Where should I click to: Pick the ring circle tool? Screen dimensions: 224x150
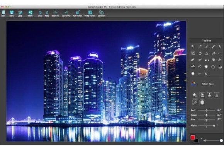tap(213, 66)
